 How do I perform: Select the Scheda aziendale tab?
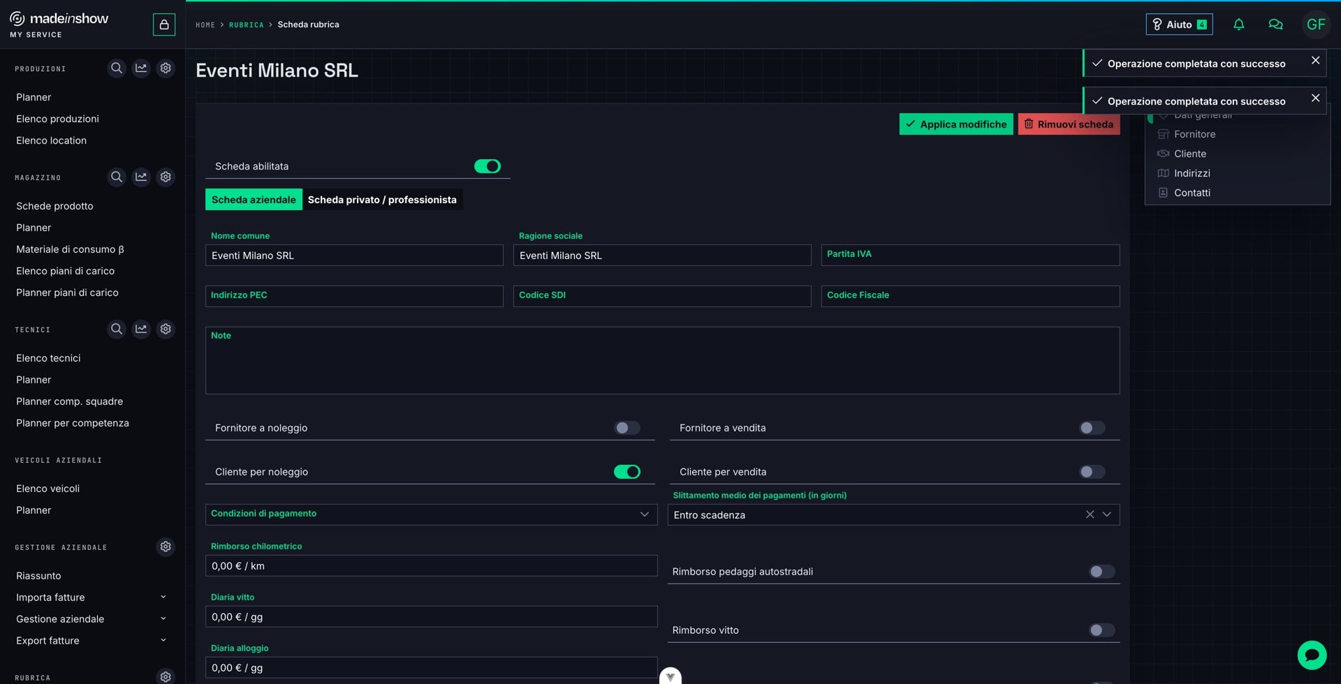254,200
